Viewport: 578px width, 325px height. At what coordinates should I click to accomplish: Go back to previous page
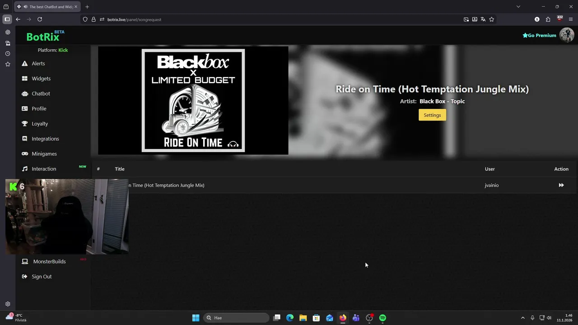(18, 19)
